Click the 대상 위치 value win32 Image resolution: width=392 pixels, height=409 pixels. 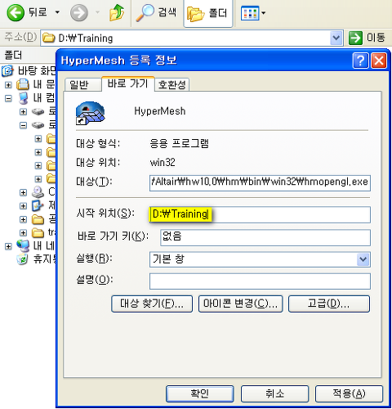point(163,163)
